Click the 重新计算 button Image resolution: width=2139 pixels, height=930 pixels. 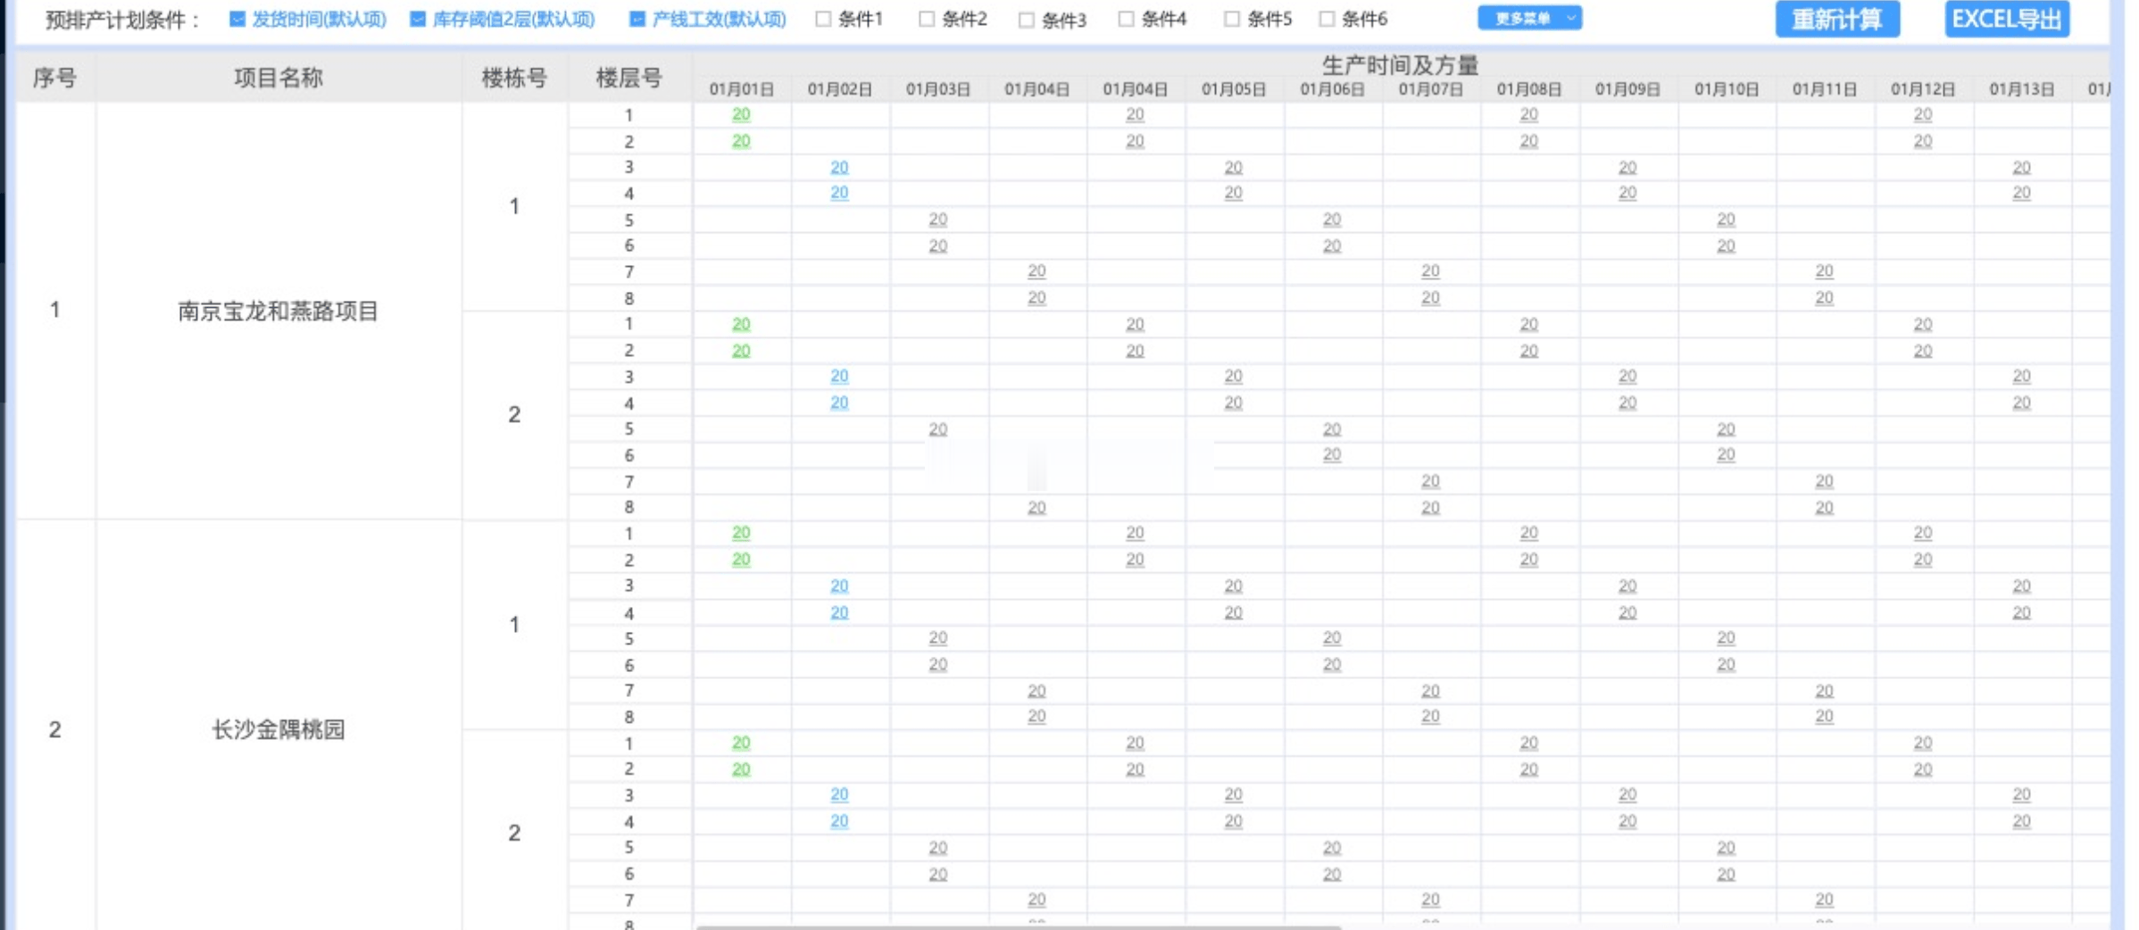[1837, 20]
